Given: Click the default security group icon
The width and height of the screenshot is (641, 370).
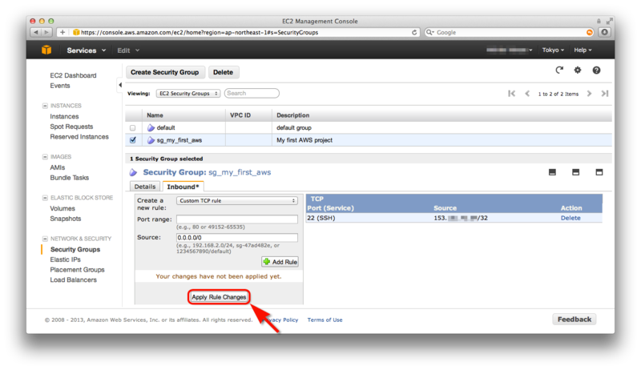Looking at the screenshot, I should pyautogui.click(x=151, y=128).
